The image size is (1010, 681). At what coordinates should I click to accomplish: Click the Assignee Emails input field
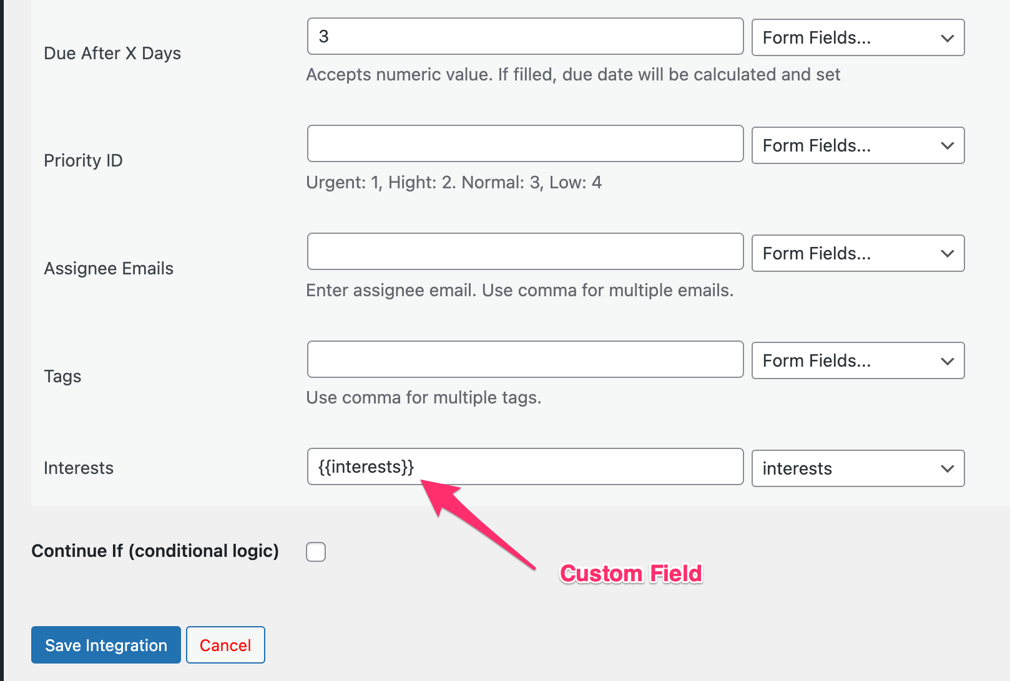[x=524, y=251]
